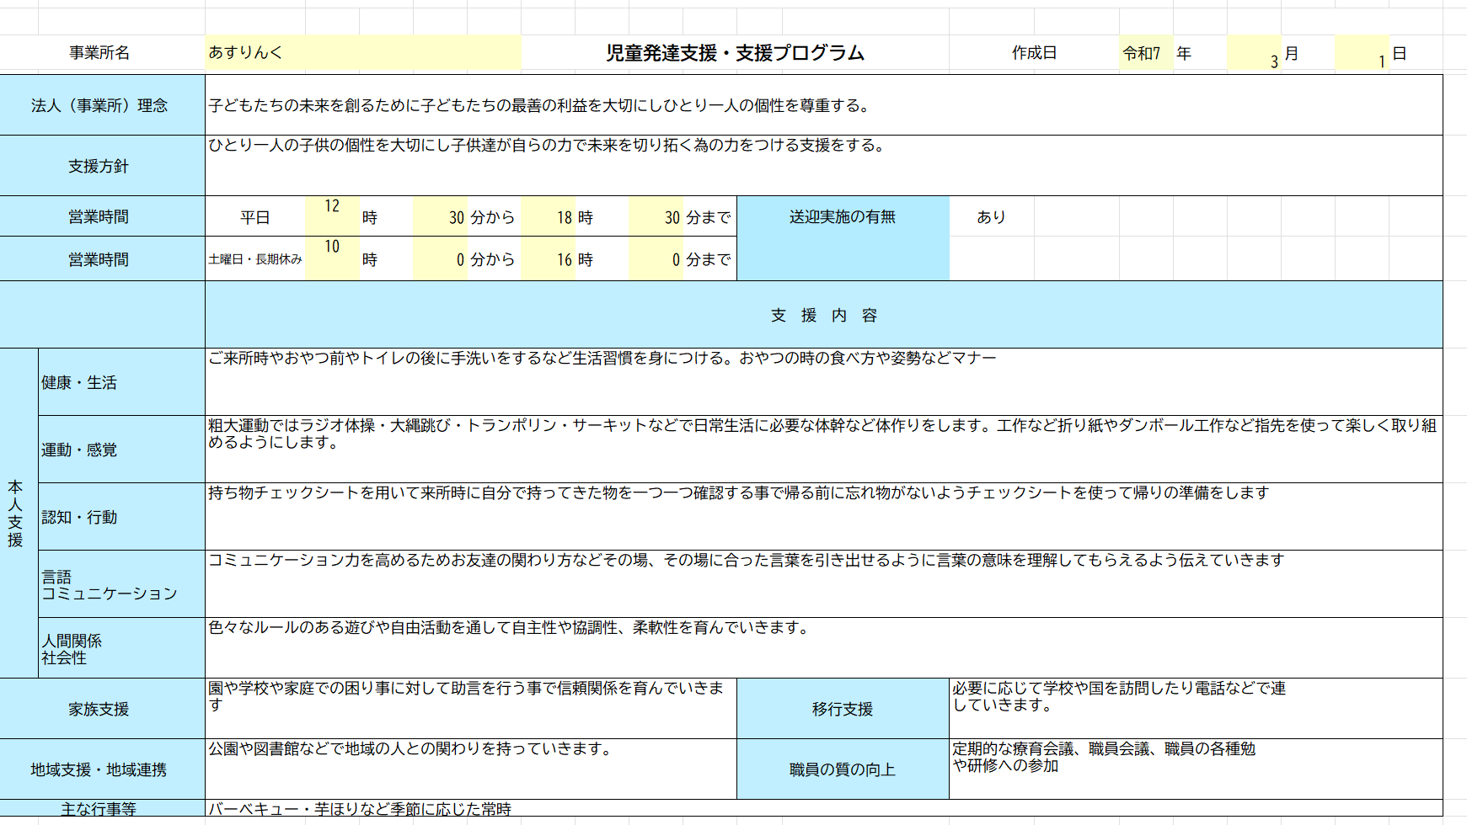1467x825 pixels.
Task: Click the weekday opening hour cell 12
Action: pos(332,216)
